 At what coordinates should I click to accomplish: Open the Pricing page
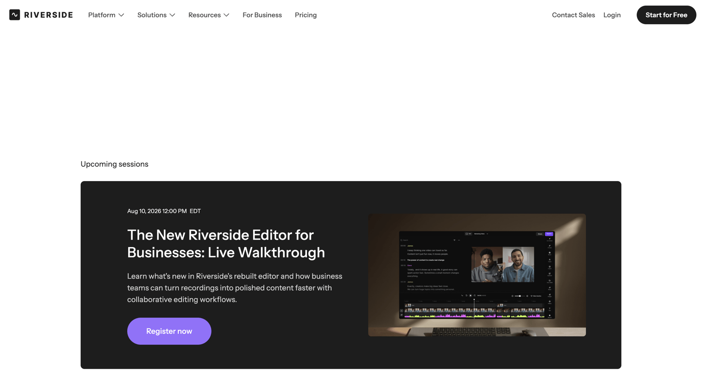pyautogui.click(x=305, y=15)
